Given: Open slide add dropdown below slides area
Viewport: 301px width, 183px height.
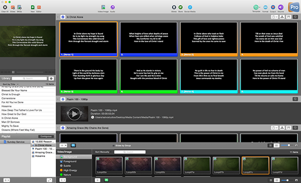Looking at the screenshot, I should click(63, 145).
